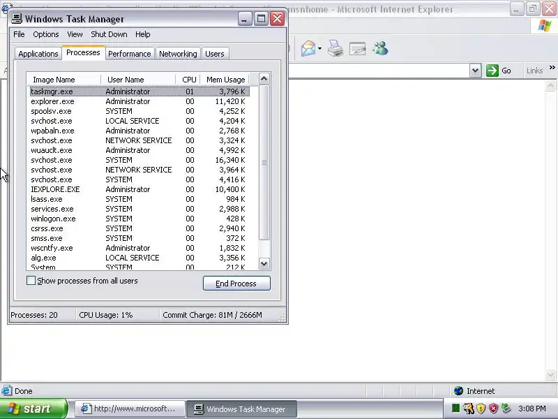
Task: Open the address bar dropdown in Internet Explorer
Action: pos(475,71)
